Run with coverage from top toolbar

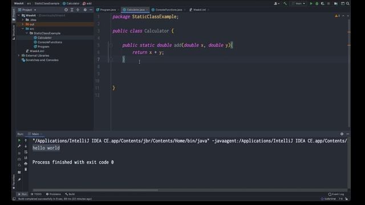click(322, 3)
